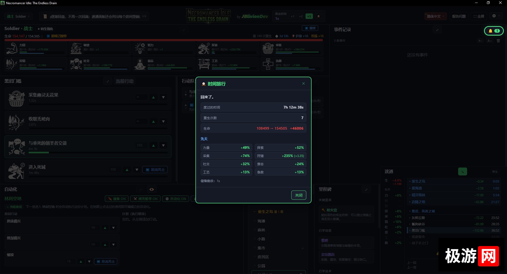Click the time travel clock icon beside speed buttons

coord(318,16)
